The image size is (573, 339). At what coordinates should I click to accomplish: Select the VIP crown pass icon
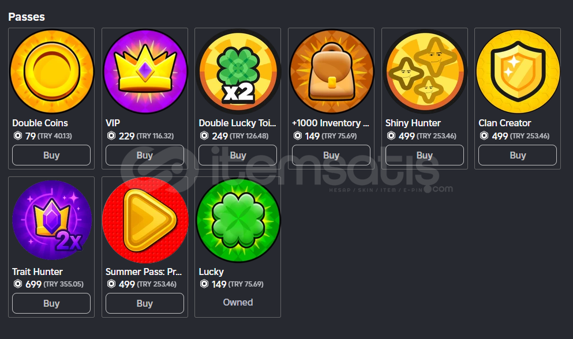click(x=145, y=71)
